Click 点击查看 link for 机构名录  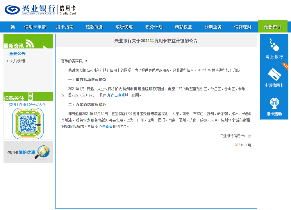[106, 126]
